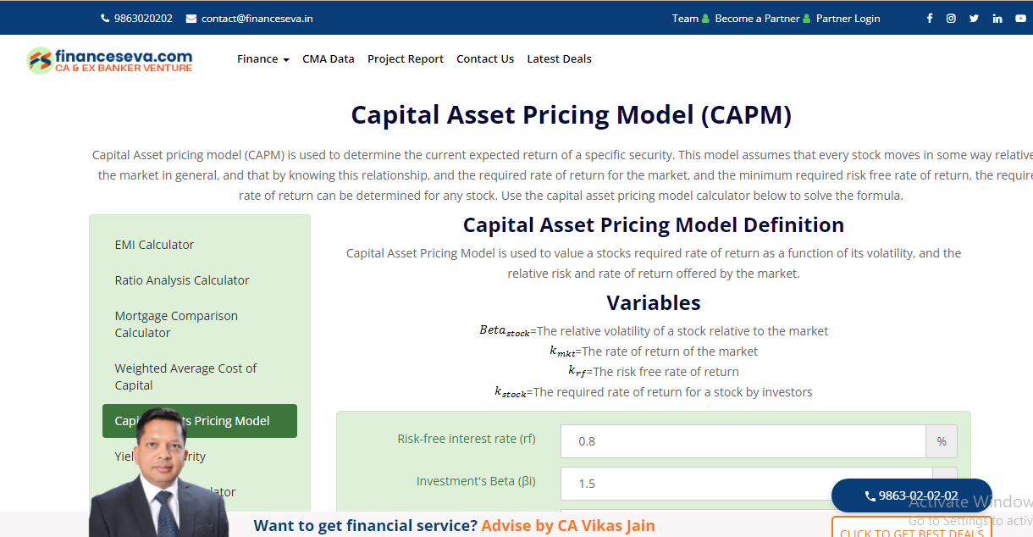The image size is (1033, 537).
Task: Select EMI Calculator in the sidebar
Action: [x=154, y=245]
